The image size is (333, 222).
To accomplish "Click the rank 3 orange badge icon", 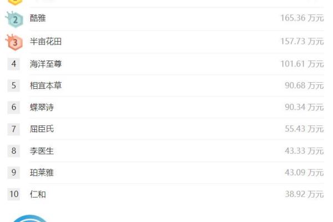I will pyautogui.click(x=14, y=42).
